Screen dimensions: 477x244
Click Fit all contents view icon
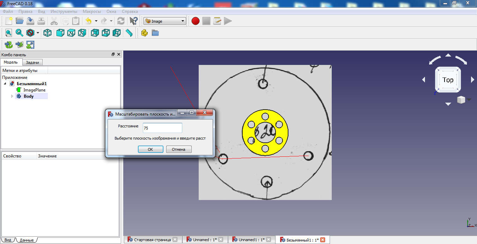pyautogui.click(x=9, y=33)
